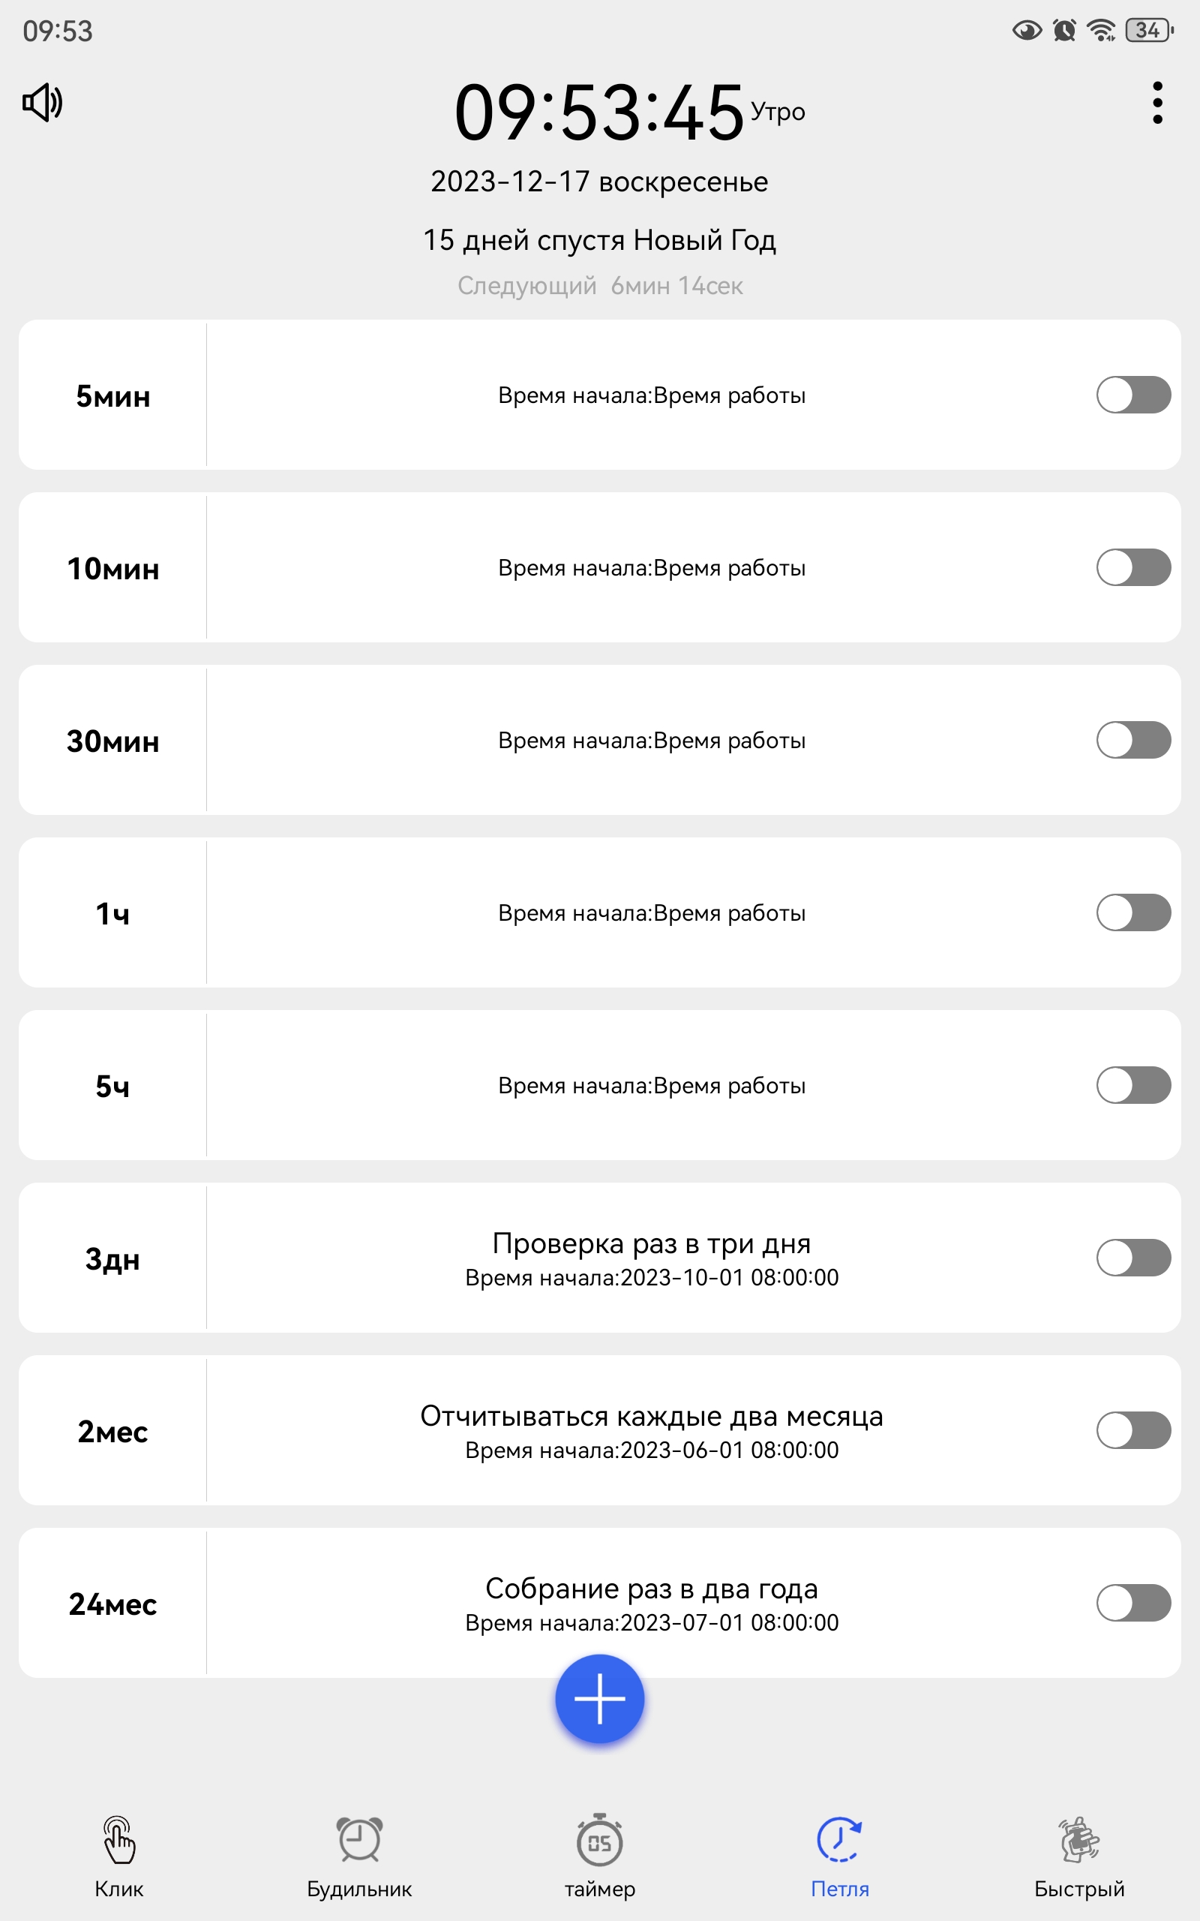The height and width of the screenshot is (1921, 1200).
Task: Turn on the 30мин loop switch
Action: 1133,740
